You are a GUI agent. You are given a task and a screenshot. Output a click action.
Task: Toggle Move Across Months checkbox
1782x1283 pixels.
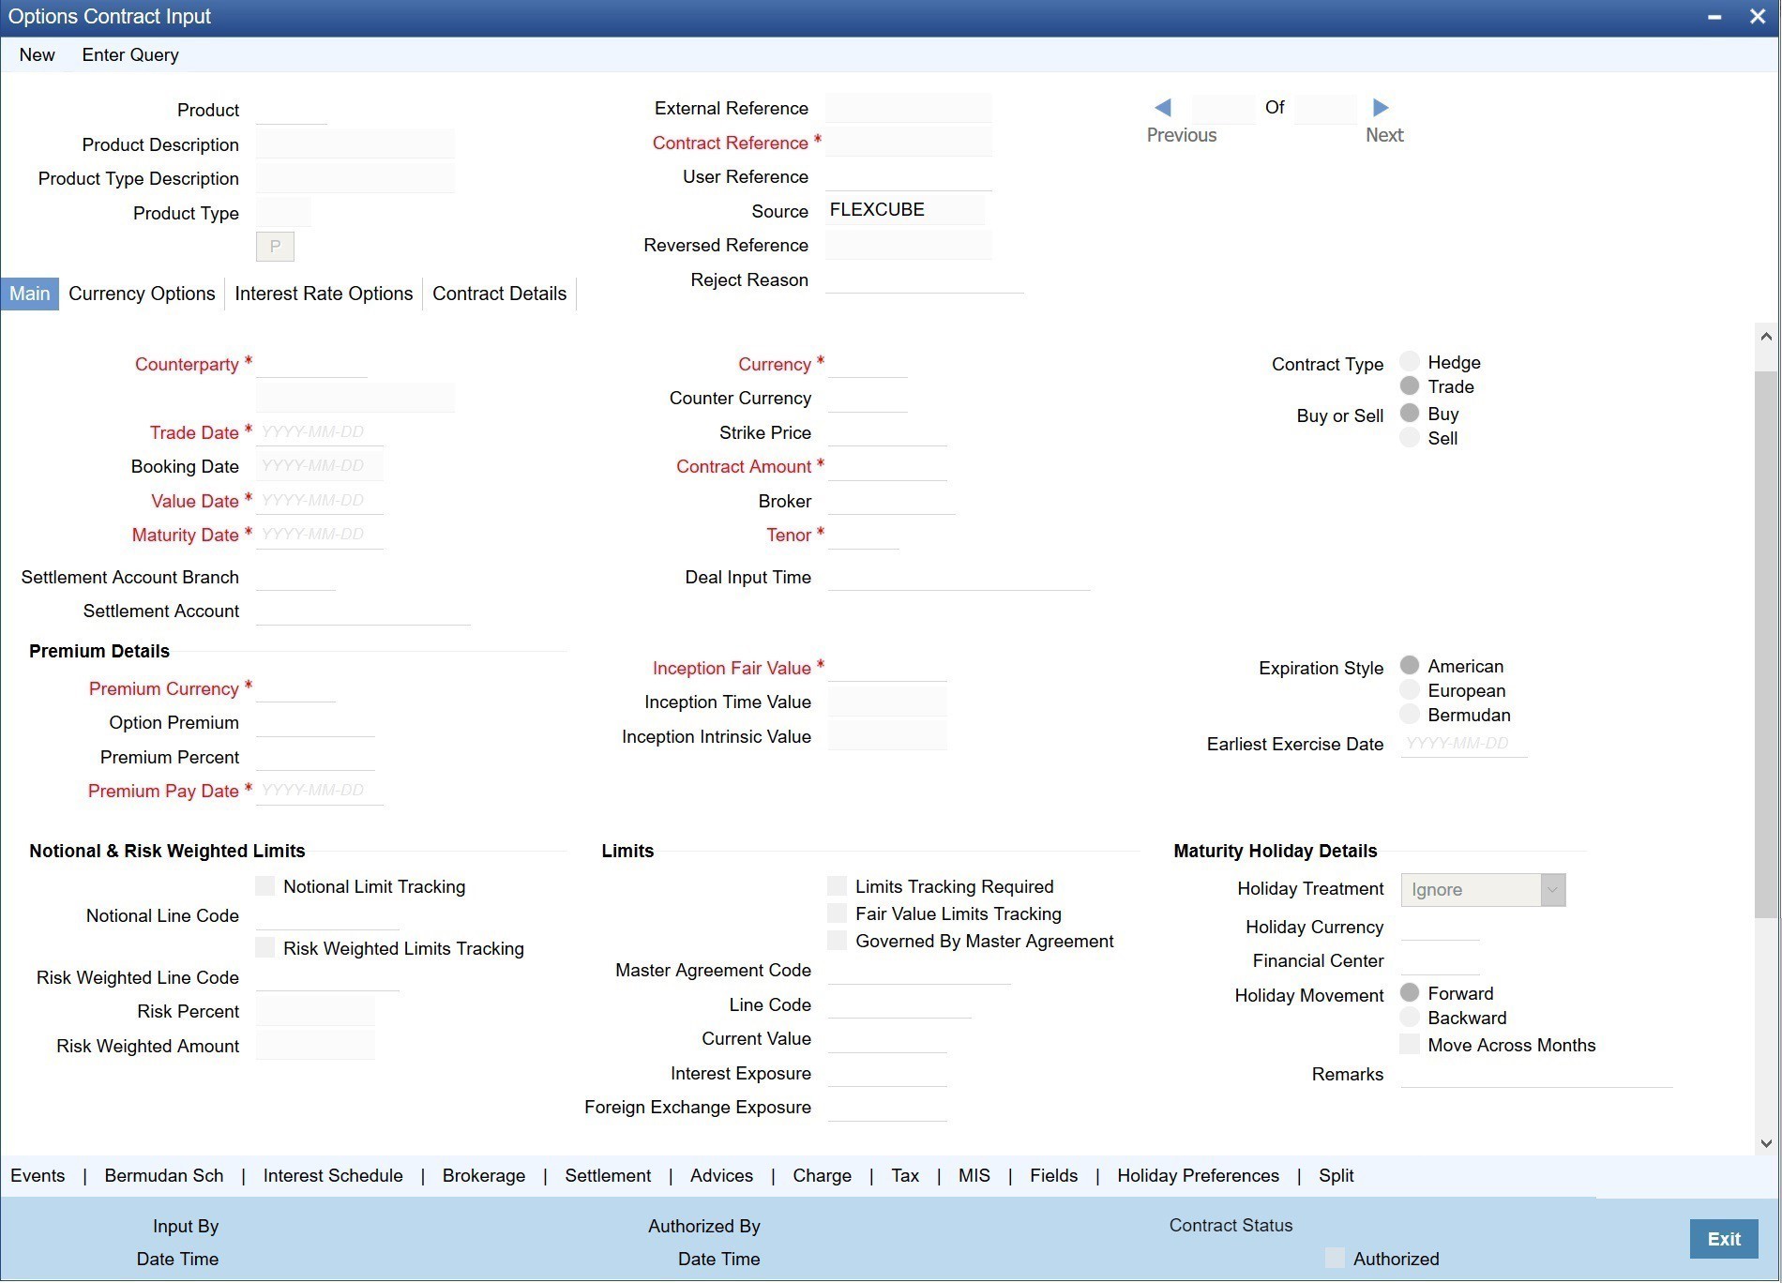(1410, 1044)
